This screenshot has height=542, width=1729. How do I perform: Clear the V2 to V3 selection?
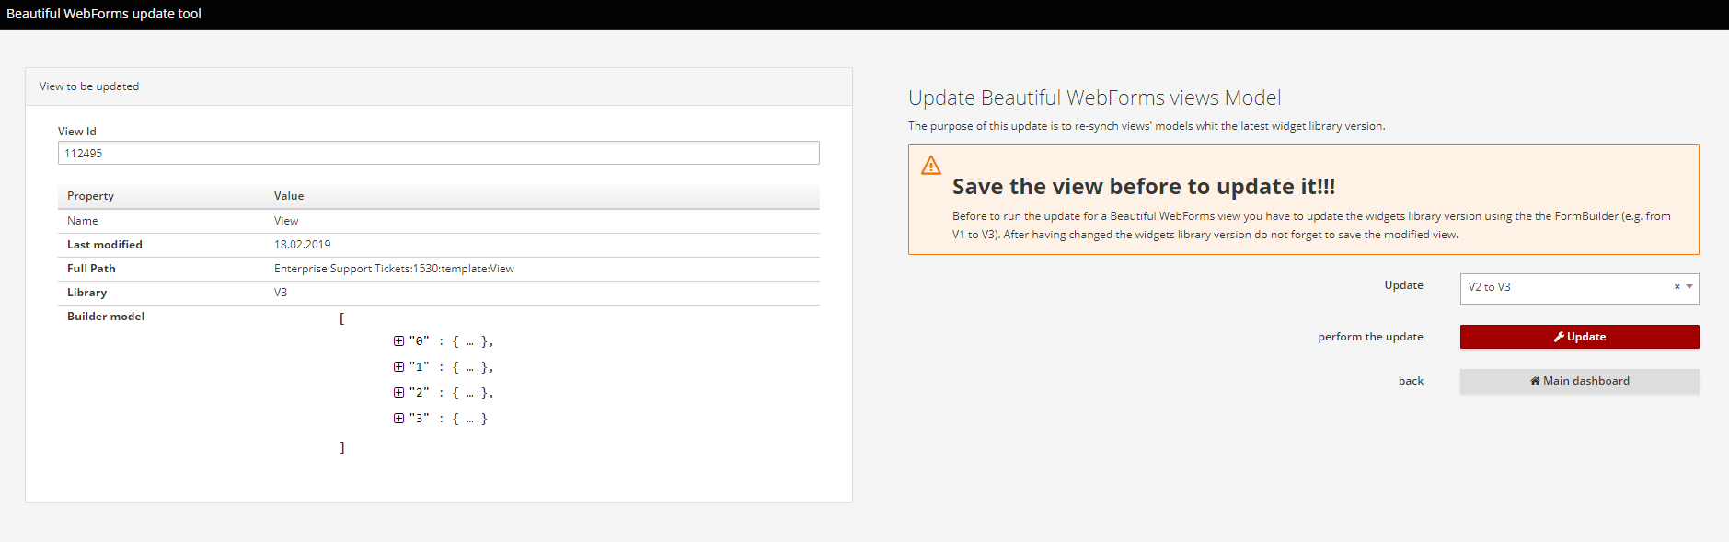point(1677,286)
